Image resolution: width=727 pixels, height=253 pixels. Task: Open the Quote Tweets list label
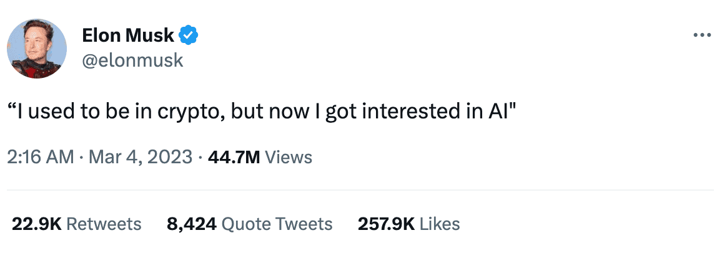277,224
